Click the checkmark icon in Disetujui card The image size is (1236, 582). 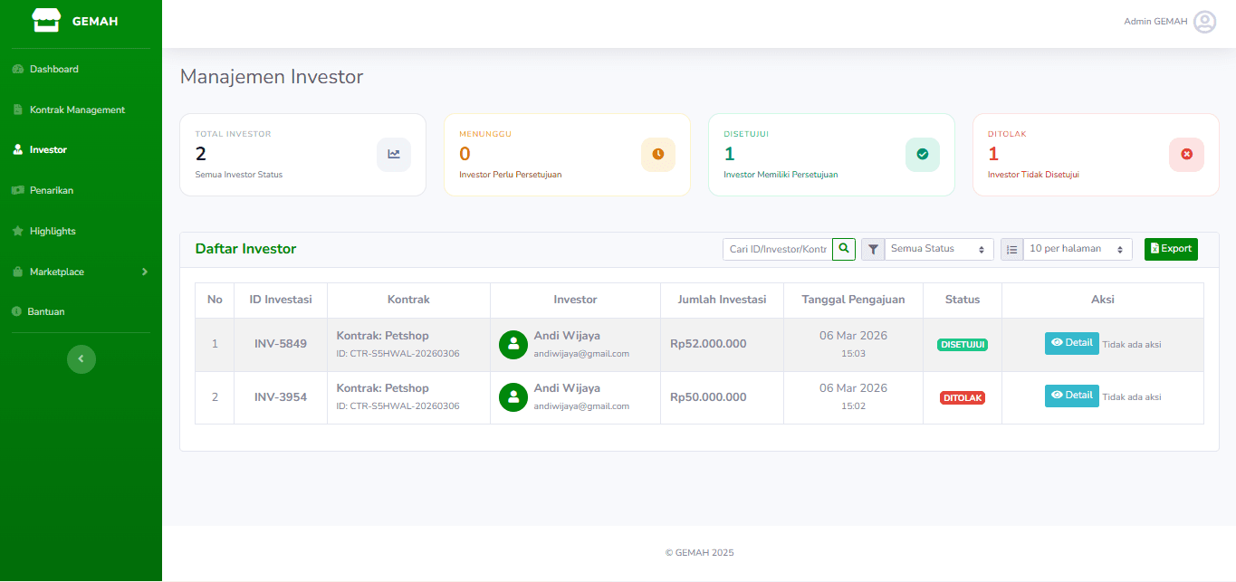[923, 155]
